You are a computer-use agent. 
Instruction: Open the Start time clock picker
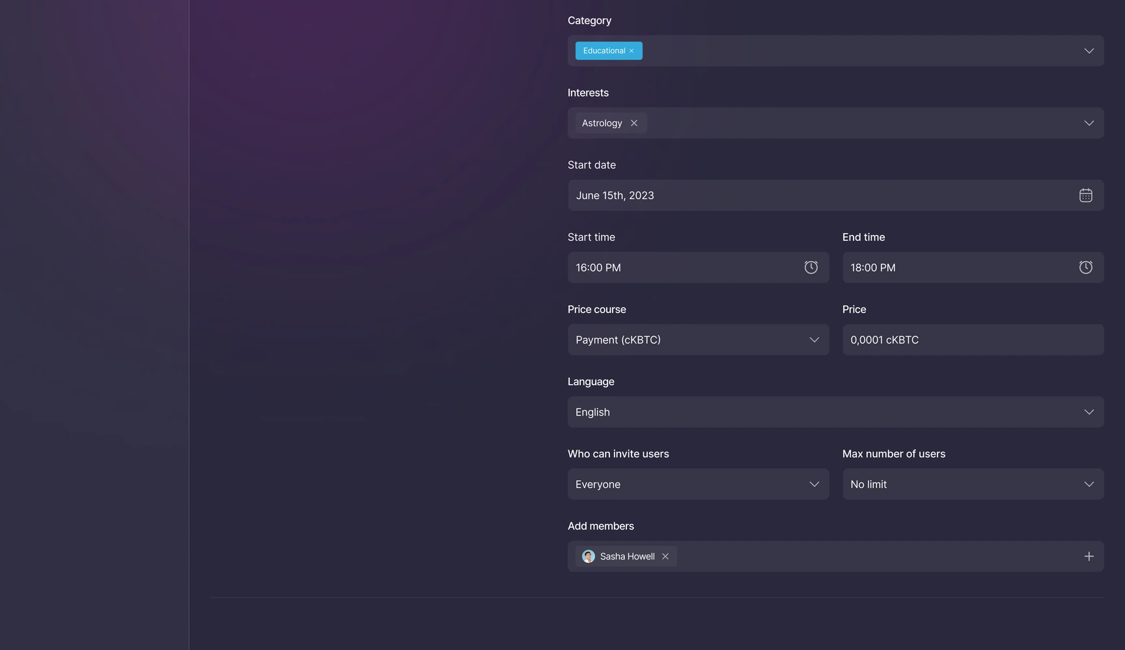click(811, 267)
